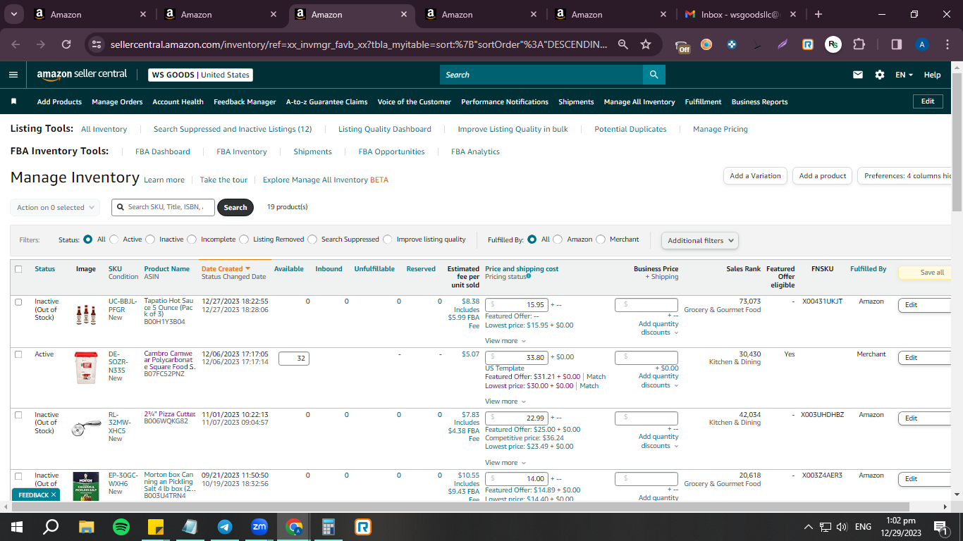
Task: Open the Listing Quality Dashboard link
Action: pyautogui.click(x=385, y=130)
